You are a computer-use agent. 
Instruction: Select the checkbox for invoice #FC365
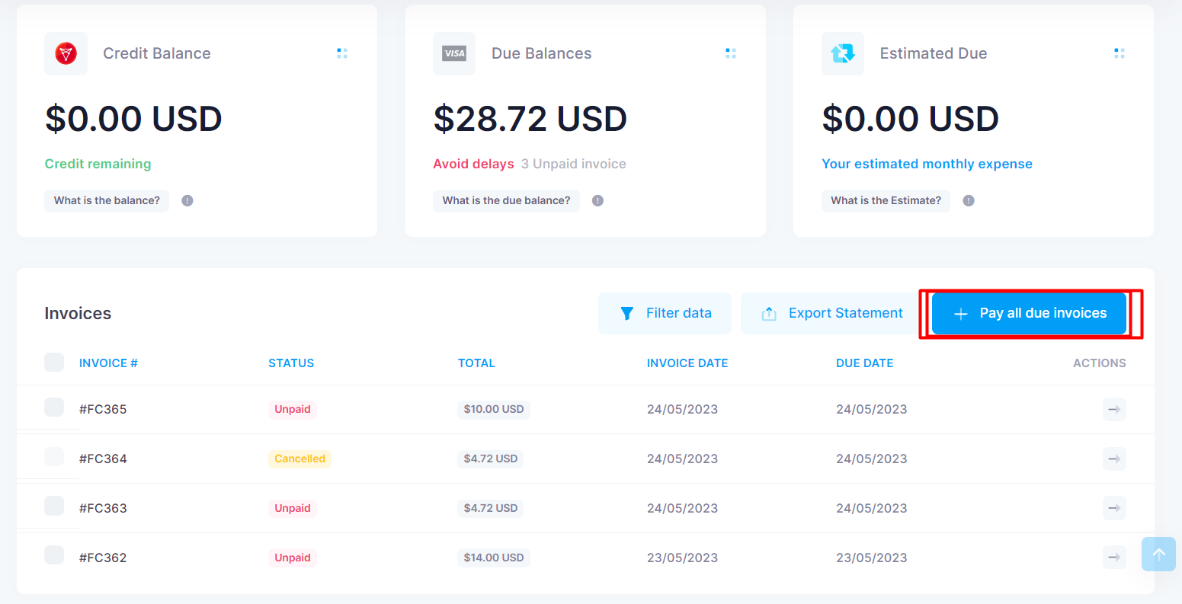click(x=54, y=407)
